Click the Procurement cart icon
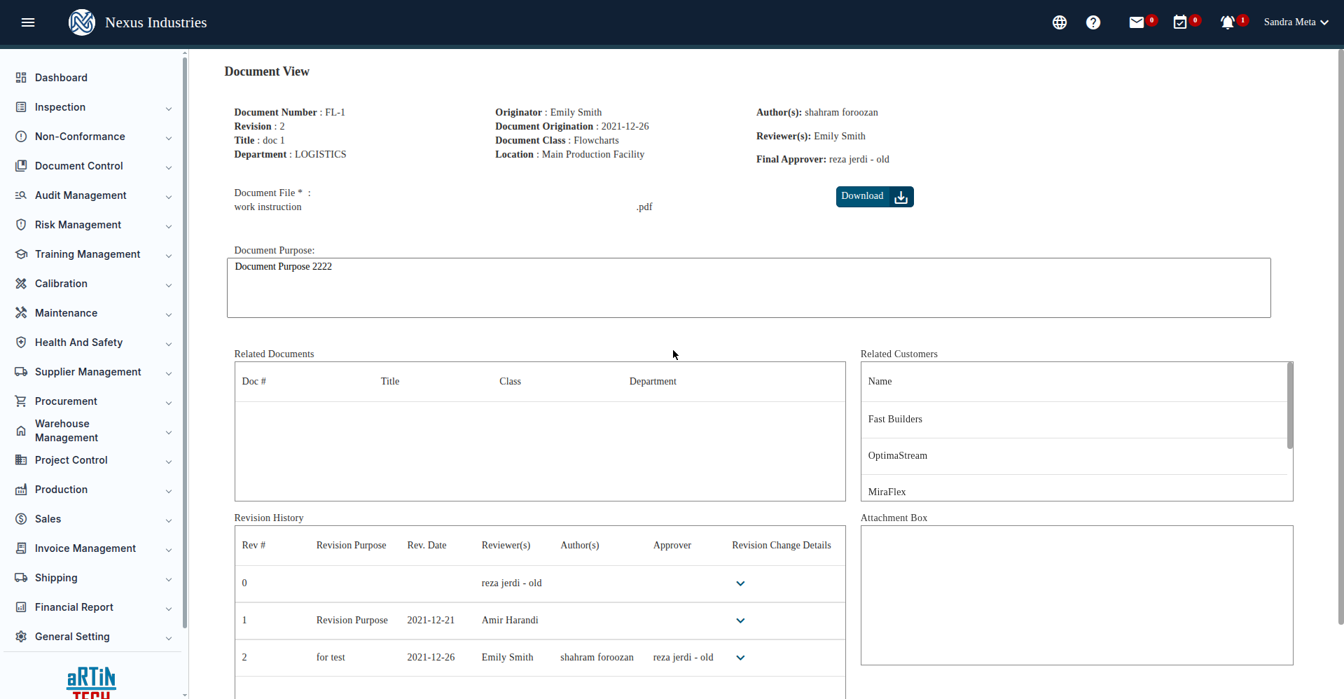Screen dimensions: 1344x699 point(21,401)
